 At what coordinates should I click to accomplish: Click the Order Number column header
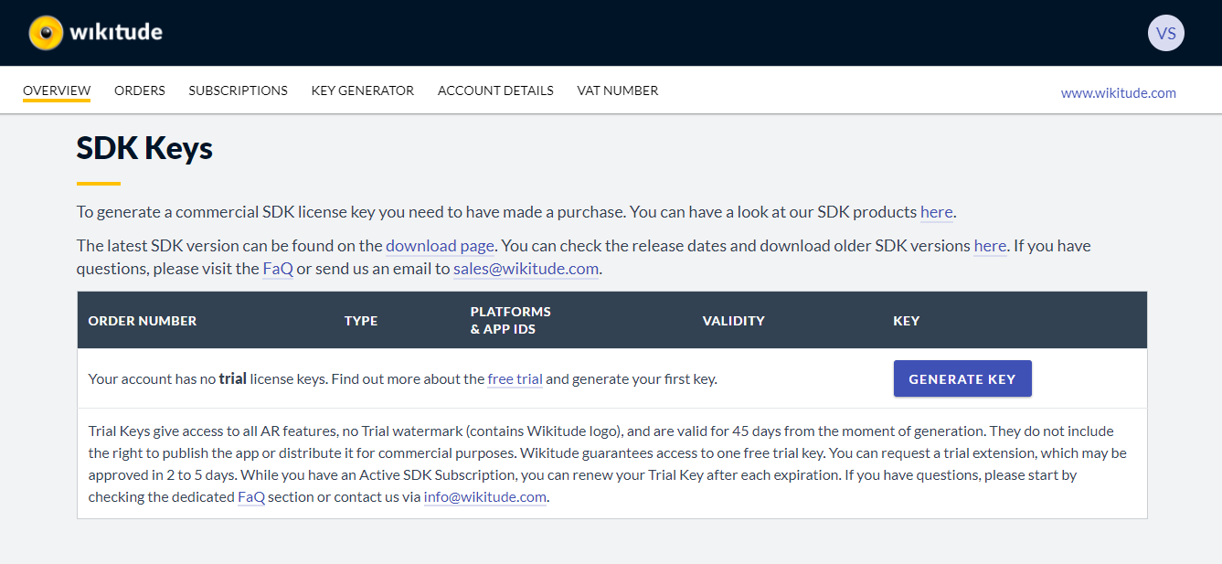[143, 321]
